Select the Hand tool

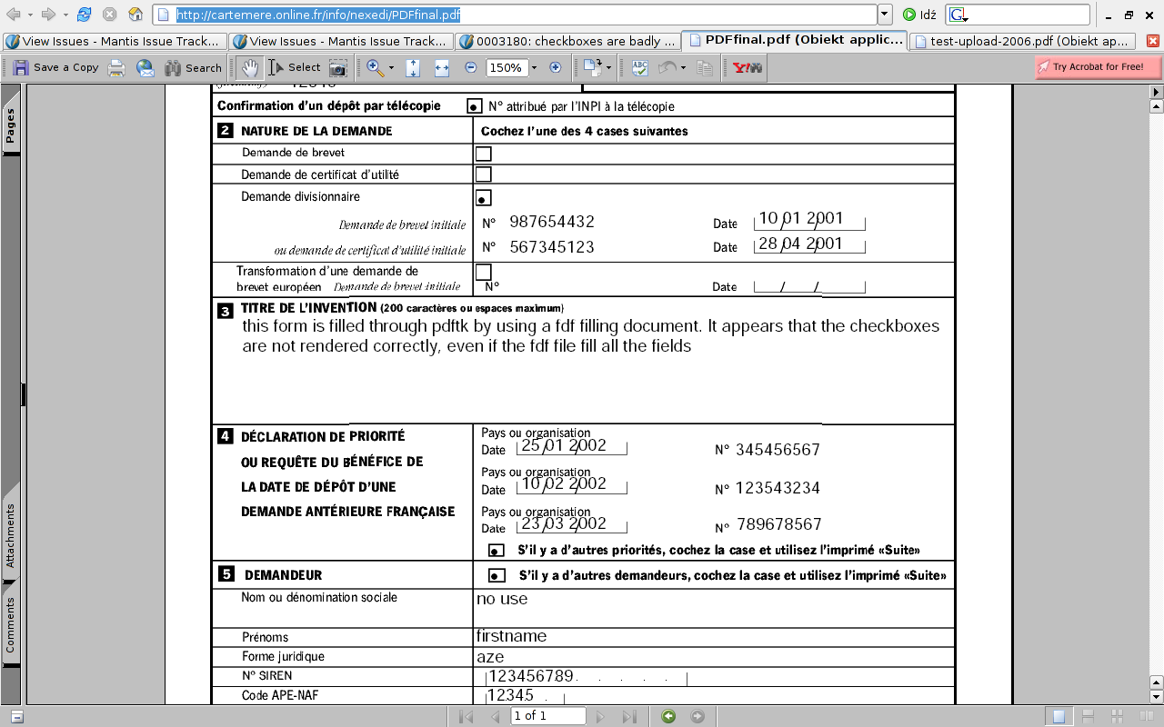pos(249,67)
